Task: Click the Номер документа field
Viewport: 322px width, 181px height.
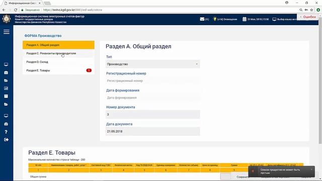Action: [153, 115]
